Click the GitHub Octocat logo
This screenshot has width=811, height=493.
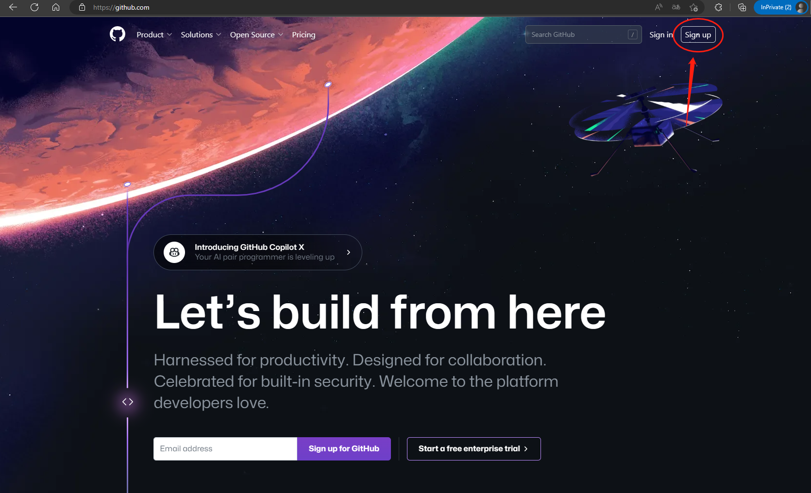point(118,34)
